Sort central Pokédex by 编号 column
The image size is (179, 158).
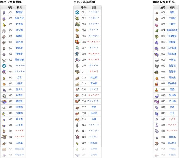83,8
